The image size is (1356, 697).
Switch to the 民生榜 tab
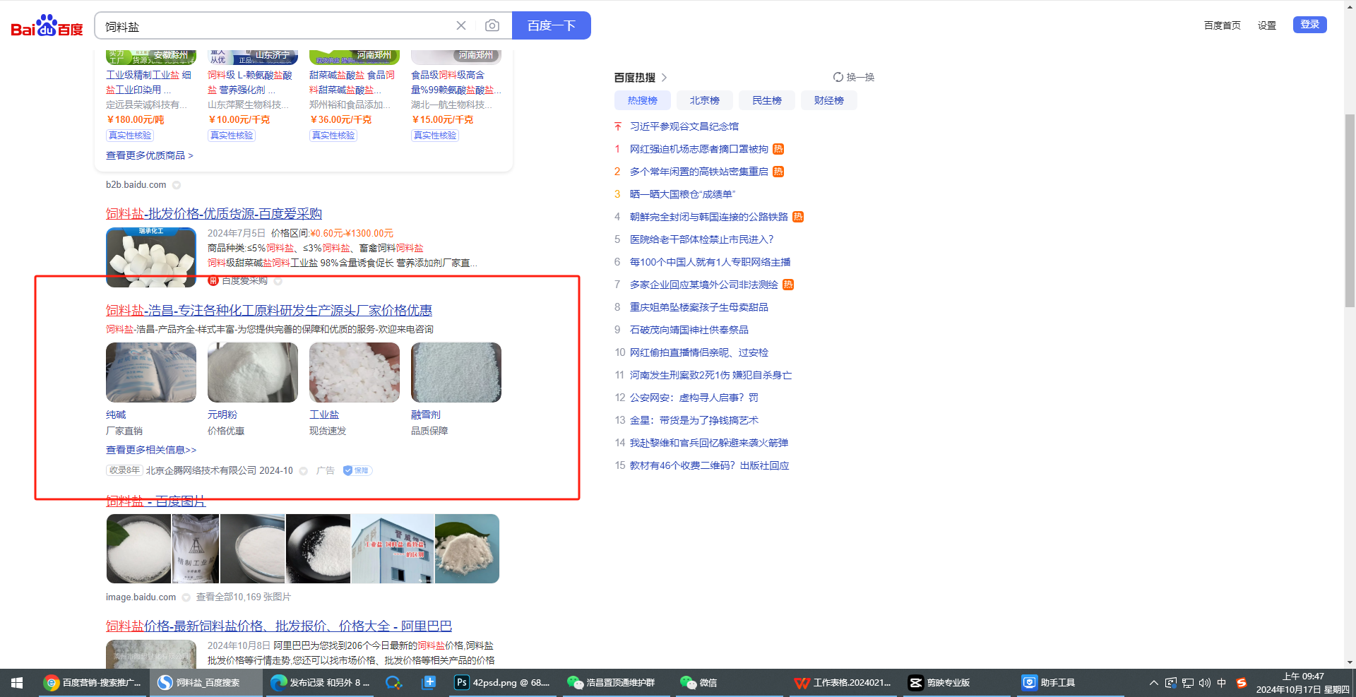pyautogui.click(x=767, y=100)
